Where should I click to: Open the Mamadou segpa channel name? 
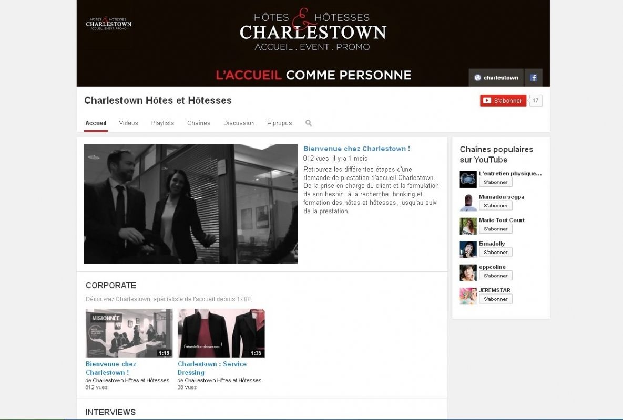click(x=502, y=197)
